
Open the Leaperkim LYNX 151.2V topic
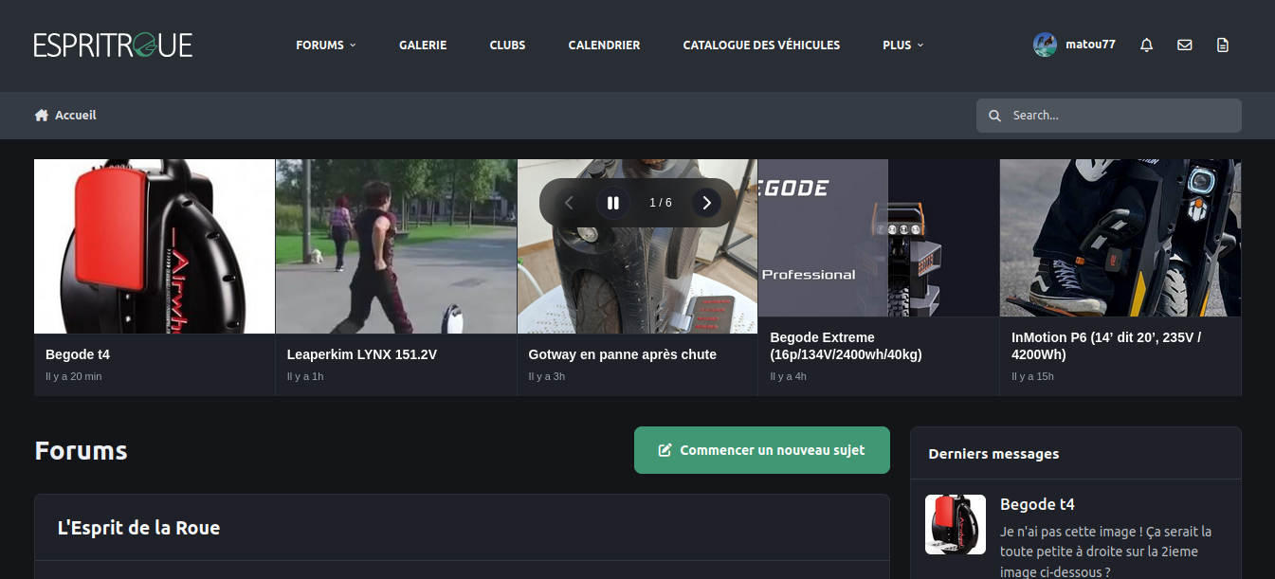(x=361, y=354)
